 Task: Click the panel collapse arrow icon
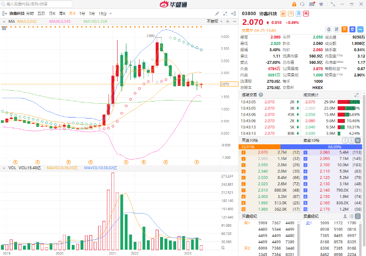tap(233, 14)
